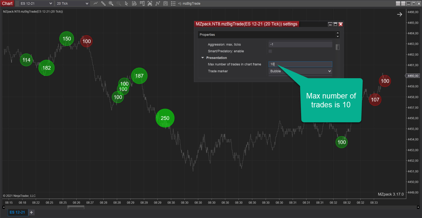This screenshot has width=422, height=218.
Task: Open the Chart menu button
Action: click(7, 3)
